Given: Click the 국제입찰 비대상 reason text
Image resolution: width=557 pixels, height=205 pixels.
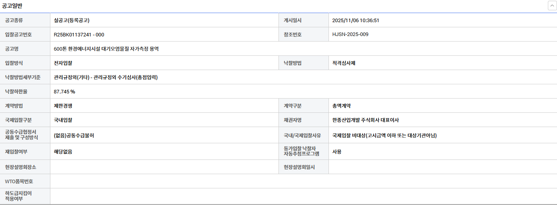Looking at the screenshot, I should coord(384,135).
